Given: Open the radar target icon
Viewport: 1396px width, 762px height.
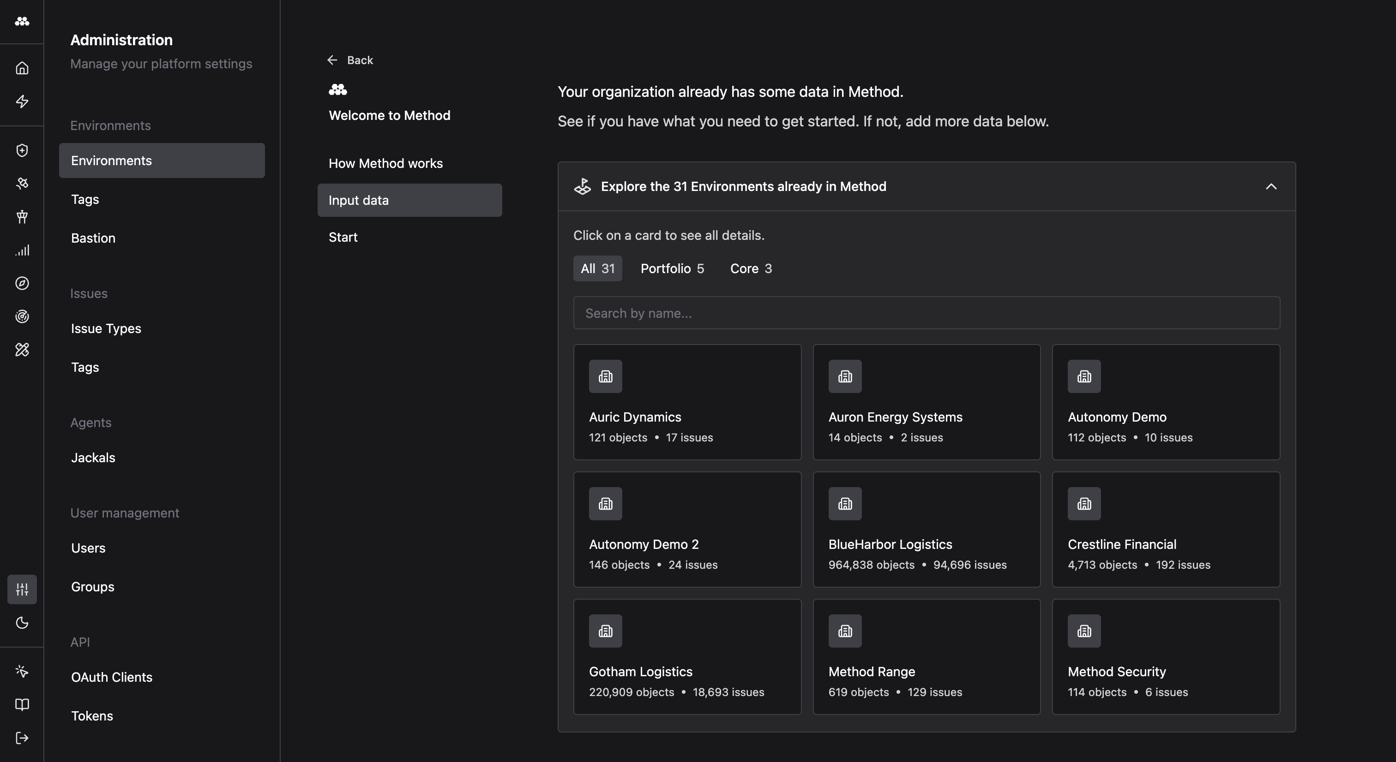Looking at the screenshot, I should (x=22, y=316).
